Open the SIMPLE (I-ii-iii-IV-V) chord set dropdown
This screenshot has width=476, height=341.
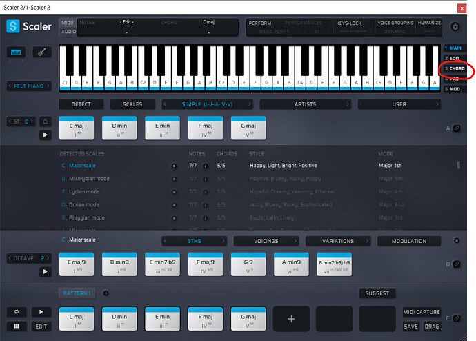click(x=208, y=104)
